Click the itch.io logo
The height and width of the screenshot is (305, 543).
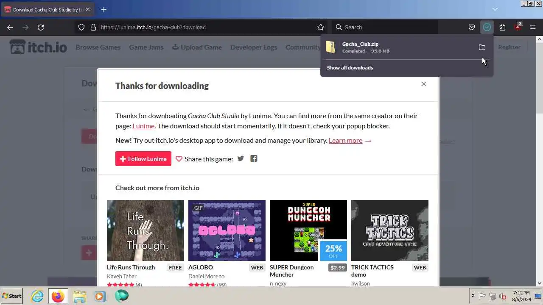38,47
